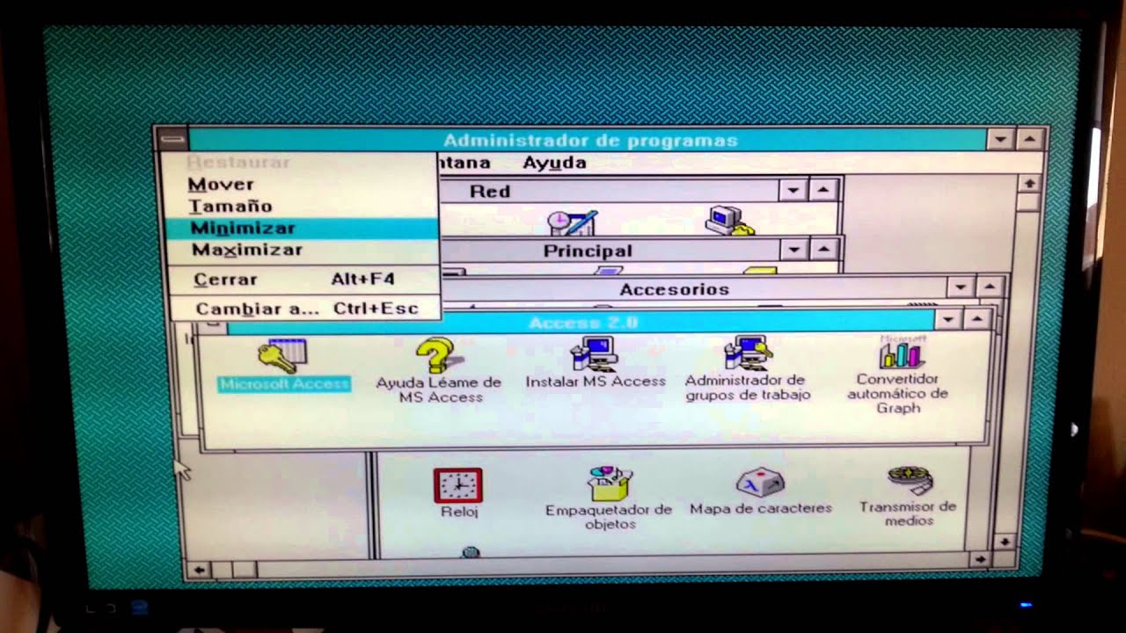The width and height of the screenshot is (1126, 633).
Task: Click the Red window title bar
Action: [x=607, y=191]
